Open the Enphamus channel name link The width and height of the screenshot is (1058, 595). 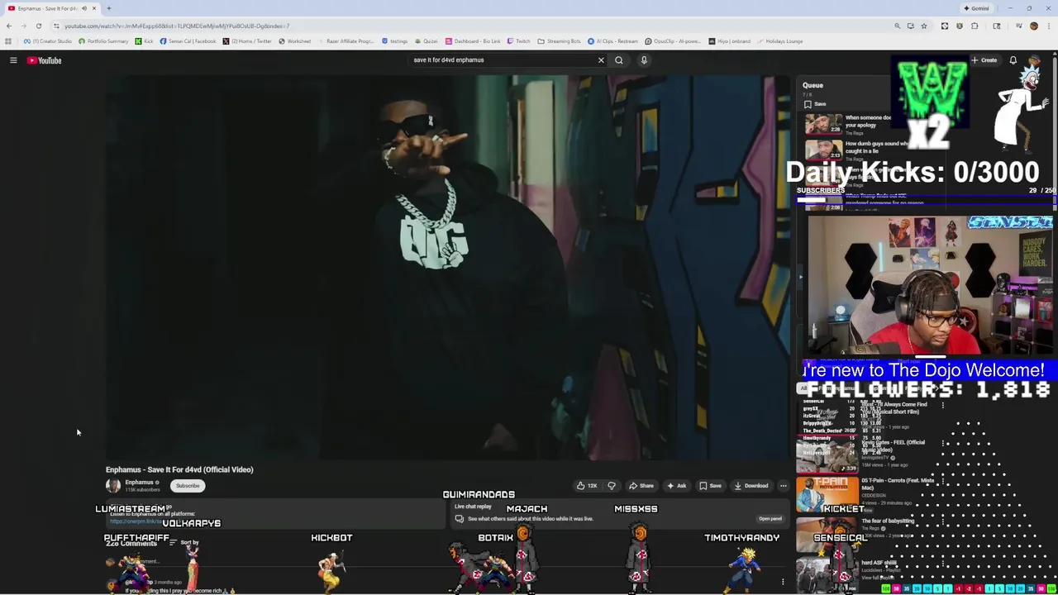coord(139,483)
